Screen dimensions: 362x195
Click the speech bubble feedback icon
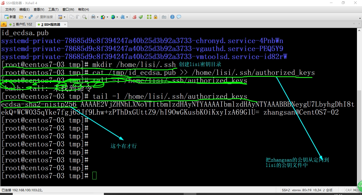(179, 17)
